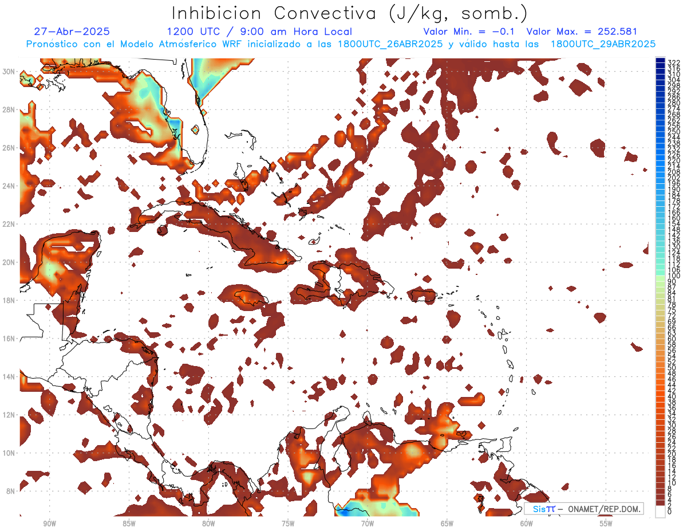The width and height of the screenshot is (687, 531).
Task: Click the '0' value on the color scale
Action: tap(670, 512)
